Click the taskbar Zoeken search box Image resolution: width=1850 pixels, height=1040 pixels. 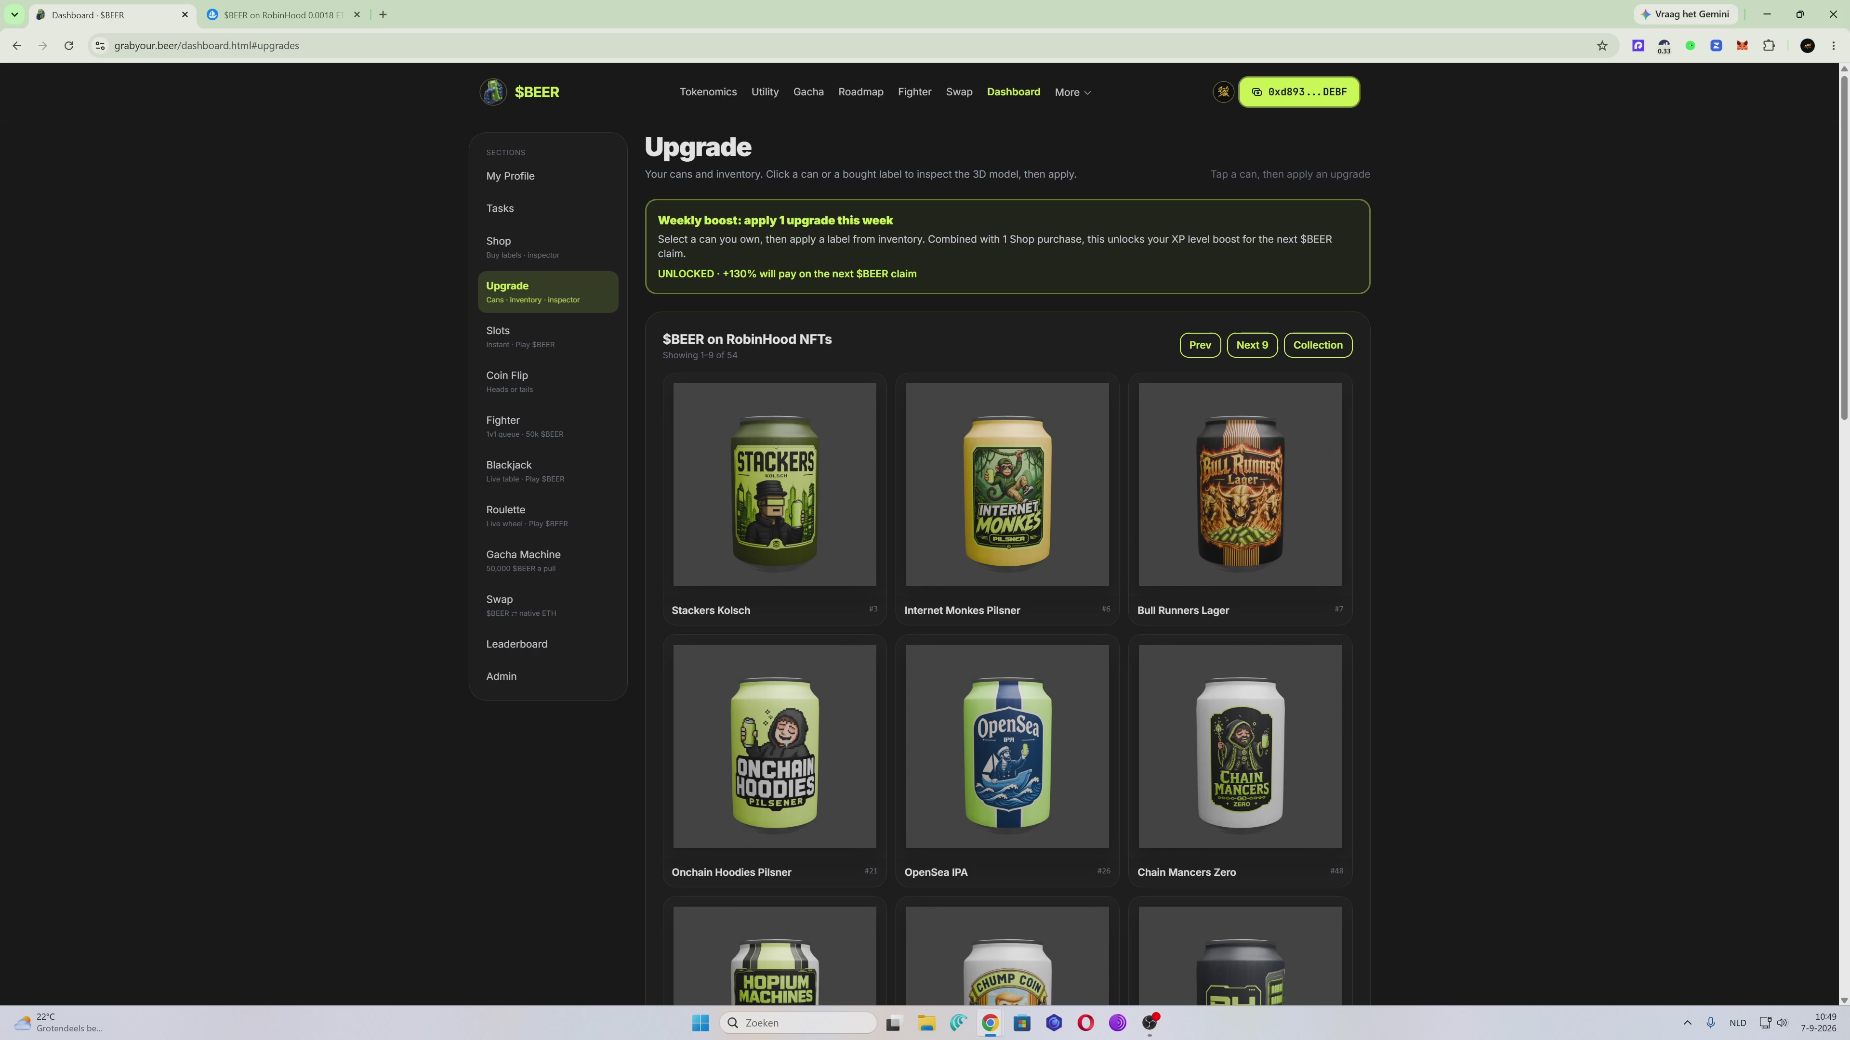(x=798, y=1023)
